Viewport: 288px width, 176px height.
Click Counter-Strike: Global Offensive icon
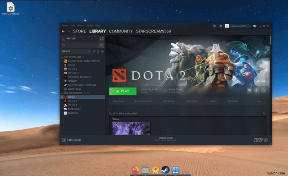65,61
